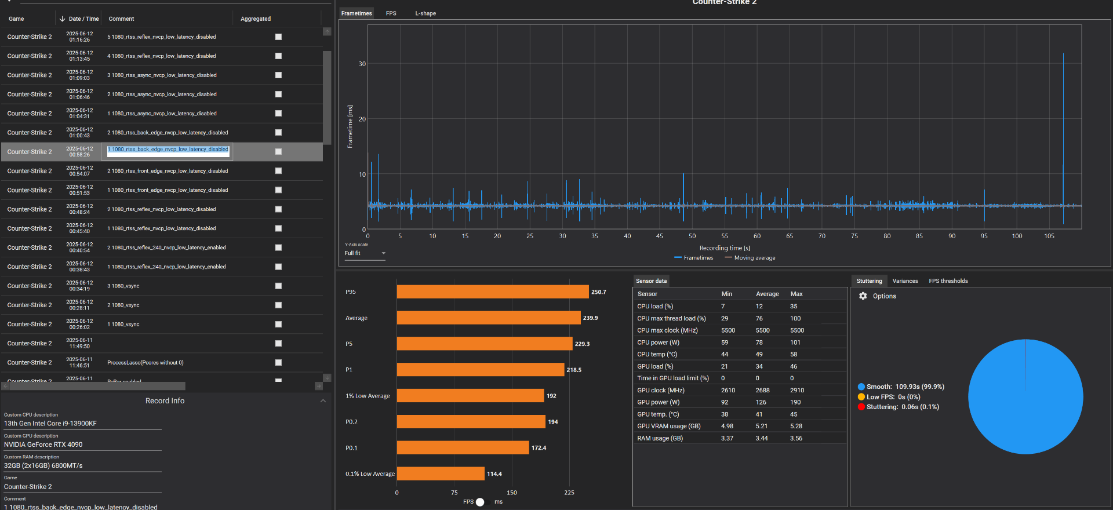Open the FPS thresholds tab
This screenshot has width=1113, height=510.
[948, 281]
